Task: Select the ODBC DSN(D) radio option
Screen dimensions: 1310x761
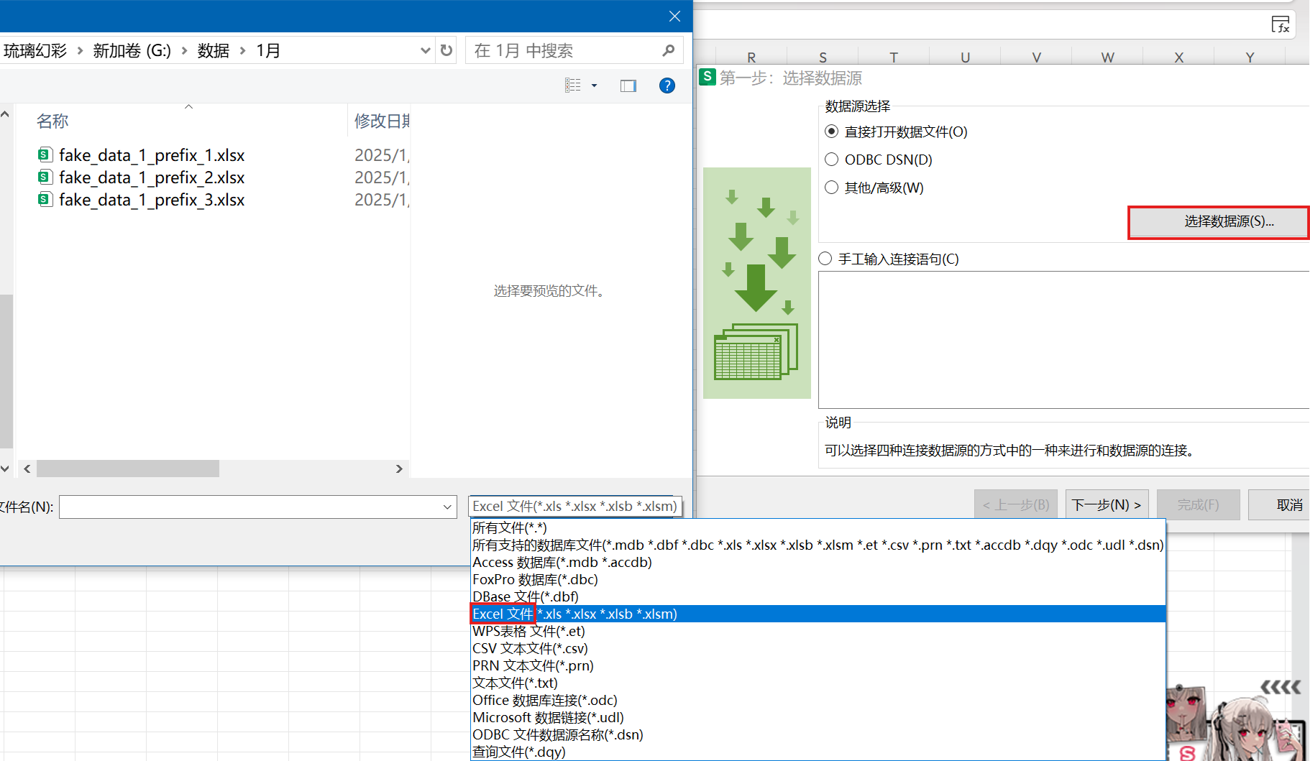Action: (x=832, y=160)
